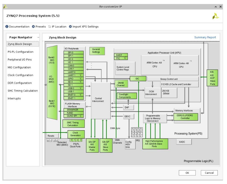Screen dimensions: 227x184
Task: Open the SMC Timing Calculation block
Action: [x=74, y=124]
